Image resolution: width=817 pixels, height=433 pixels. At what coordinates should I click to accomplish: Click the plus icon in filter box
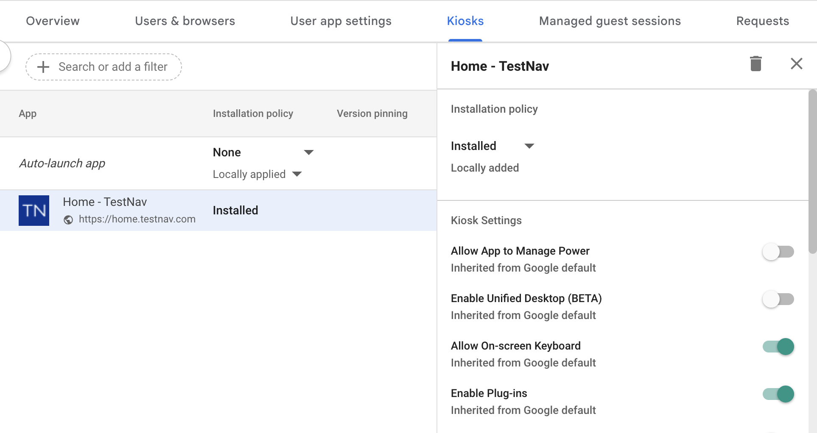click(x=43, y=67)
